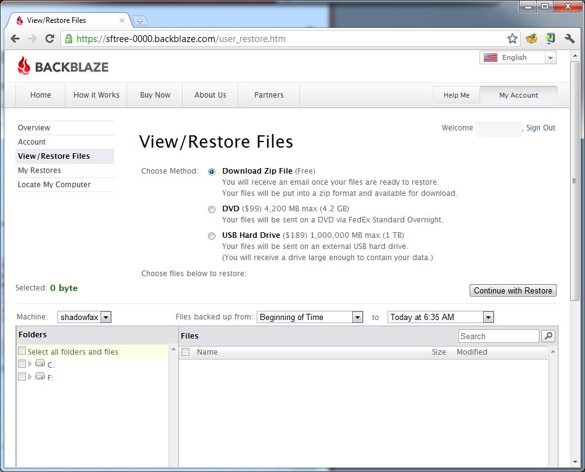Sort files by Modified column header

(472, 352)
